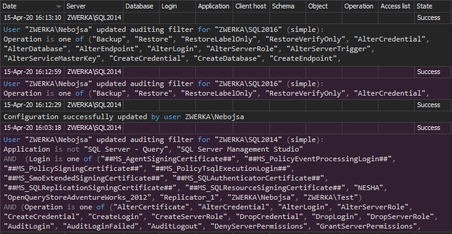This screenshot has width=452, height=234.
Task: Select the date cell 15-Apr-20 16:12:29
Action: pos(33,105)
